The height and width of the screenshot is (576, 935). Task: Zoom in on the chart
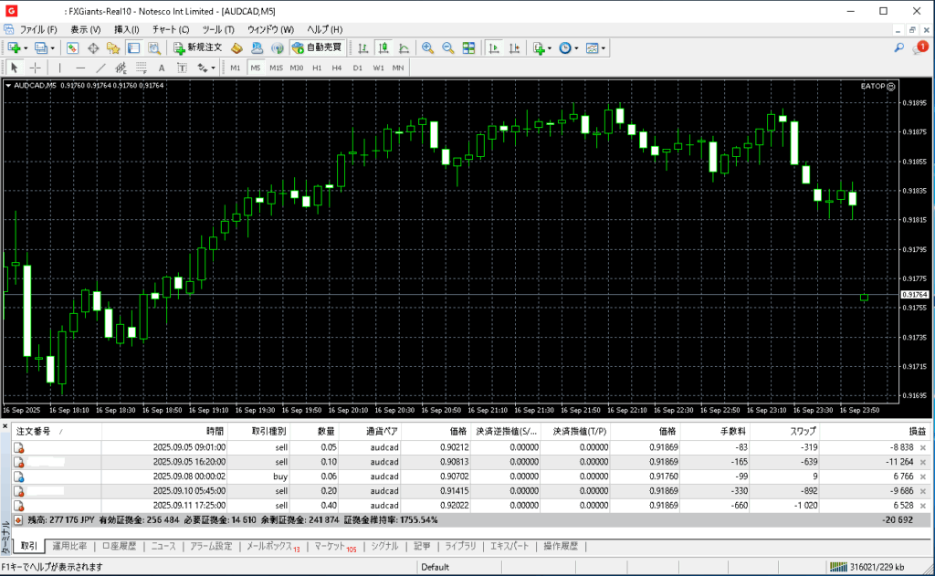click(x=427, y=47)
